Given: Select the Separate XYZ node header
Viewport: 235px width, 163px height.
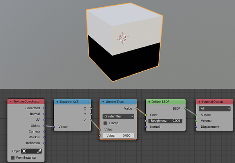Looking at the screenshot, I should (x=72, y=102).
